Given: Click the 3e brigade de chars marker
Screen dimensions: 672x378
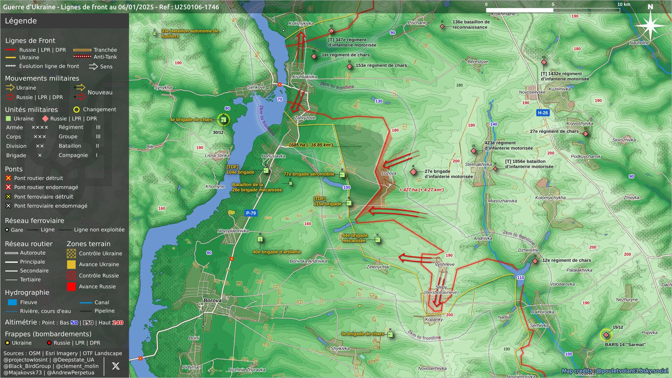Looking at the screenshot, I should [390, 335].
